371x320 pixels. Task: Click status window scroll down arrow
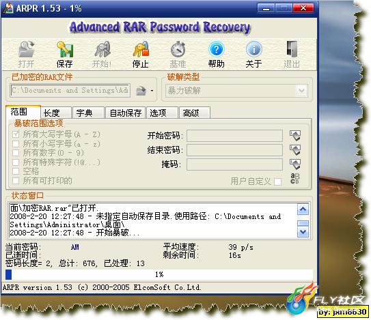click(x=303, y=232)
